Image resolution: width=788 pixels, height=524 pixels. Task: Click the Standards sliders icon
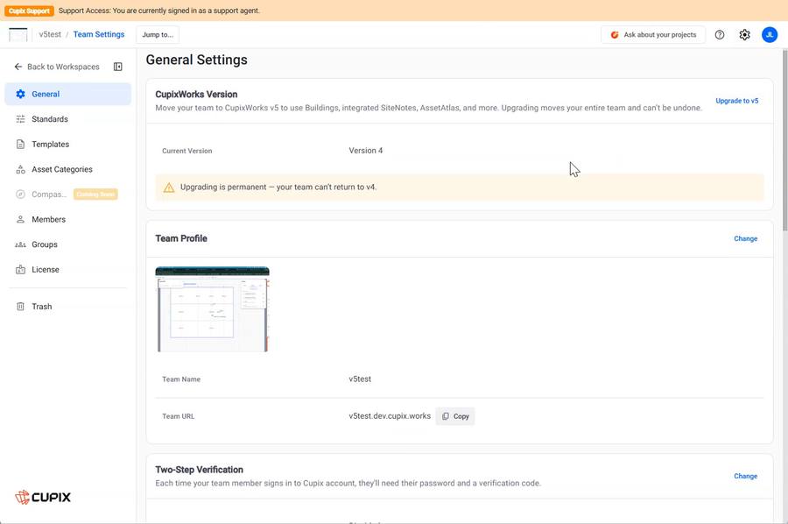point(21,119)
